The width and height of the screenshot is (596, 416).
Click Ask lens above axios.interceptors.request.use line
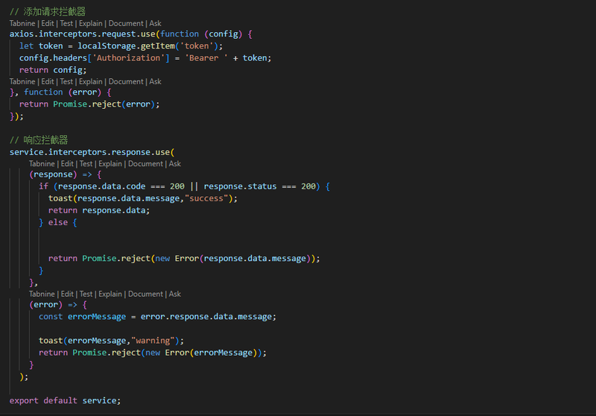155,24
